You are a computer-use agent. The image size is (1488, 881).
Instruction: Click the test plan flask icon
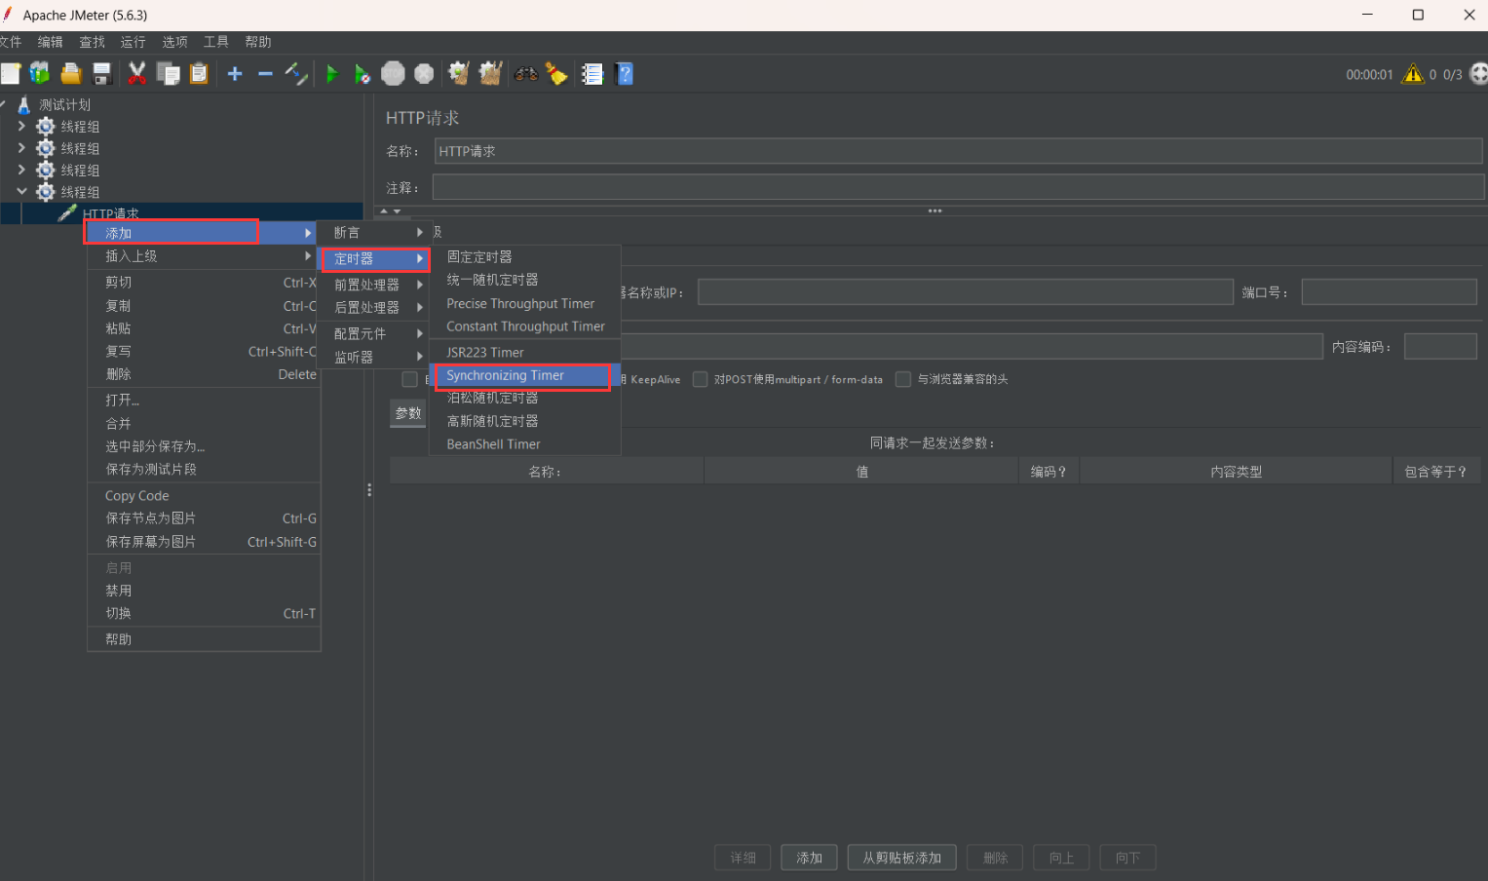point(24,104)
